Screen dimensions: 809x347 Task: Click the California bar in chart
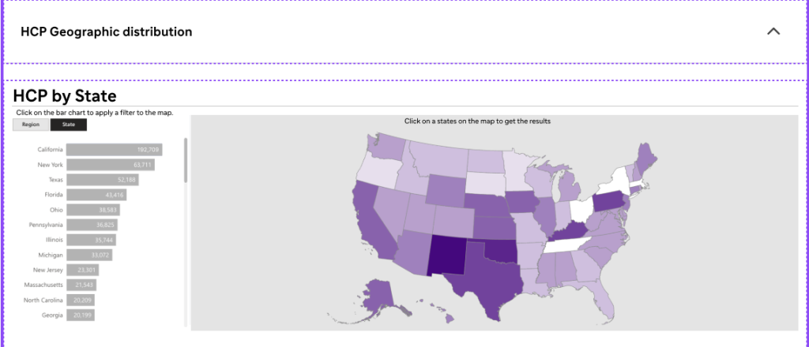point(115,150)
